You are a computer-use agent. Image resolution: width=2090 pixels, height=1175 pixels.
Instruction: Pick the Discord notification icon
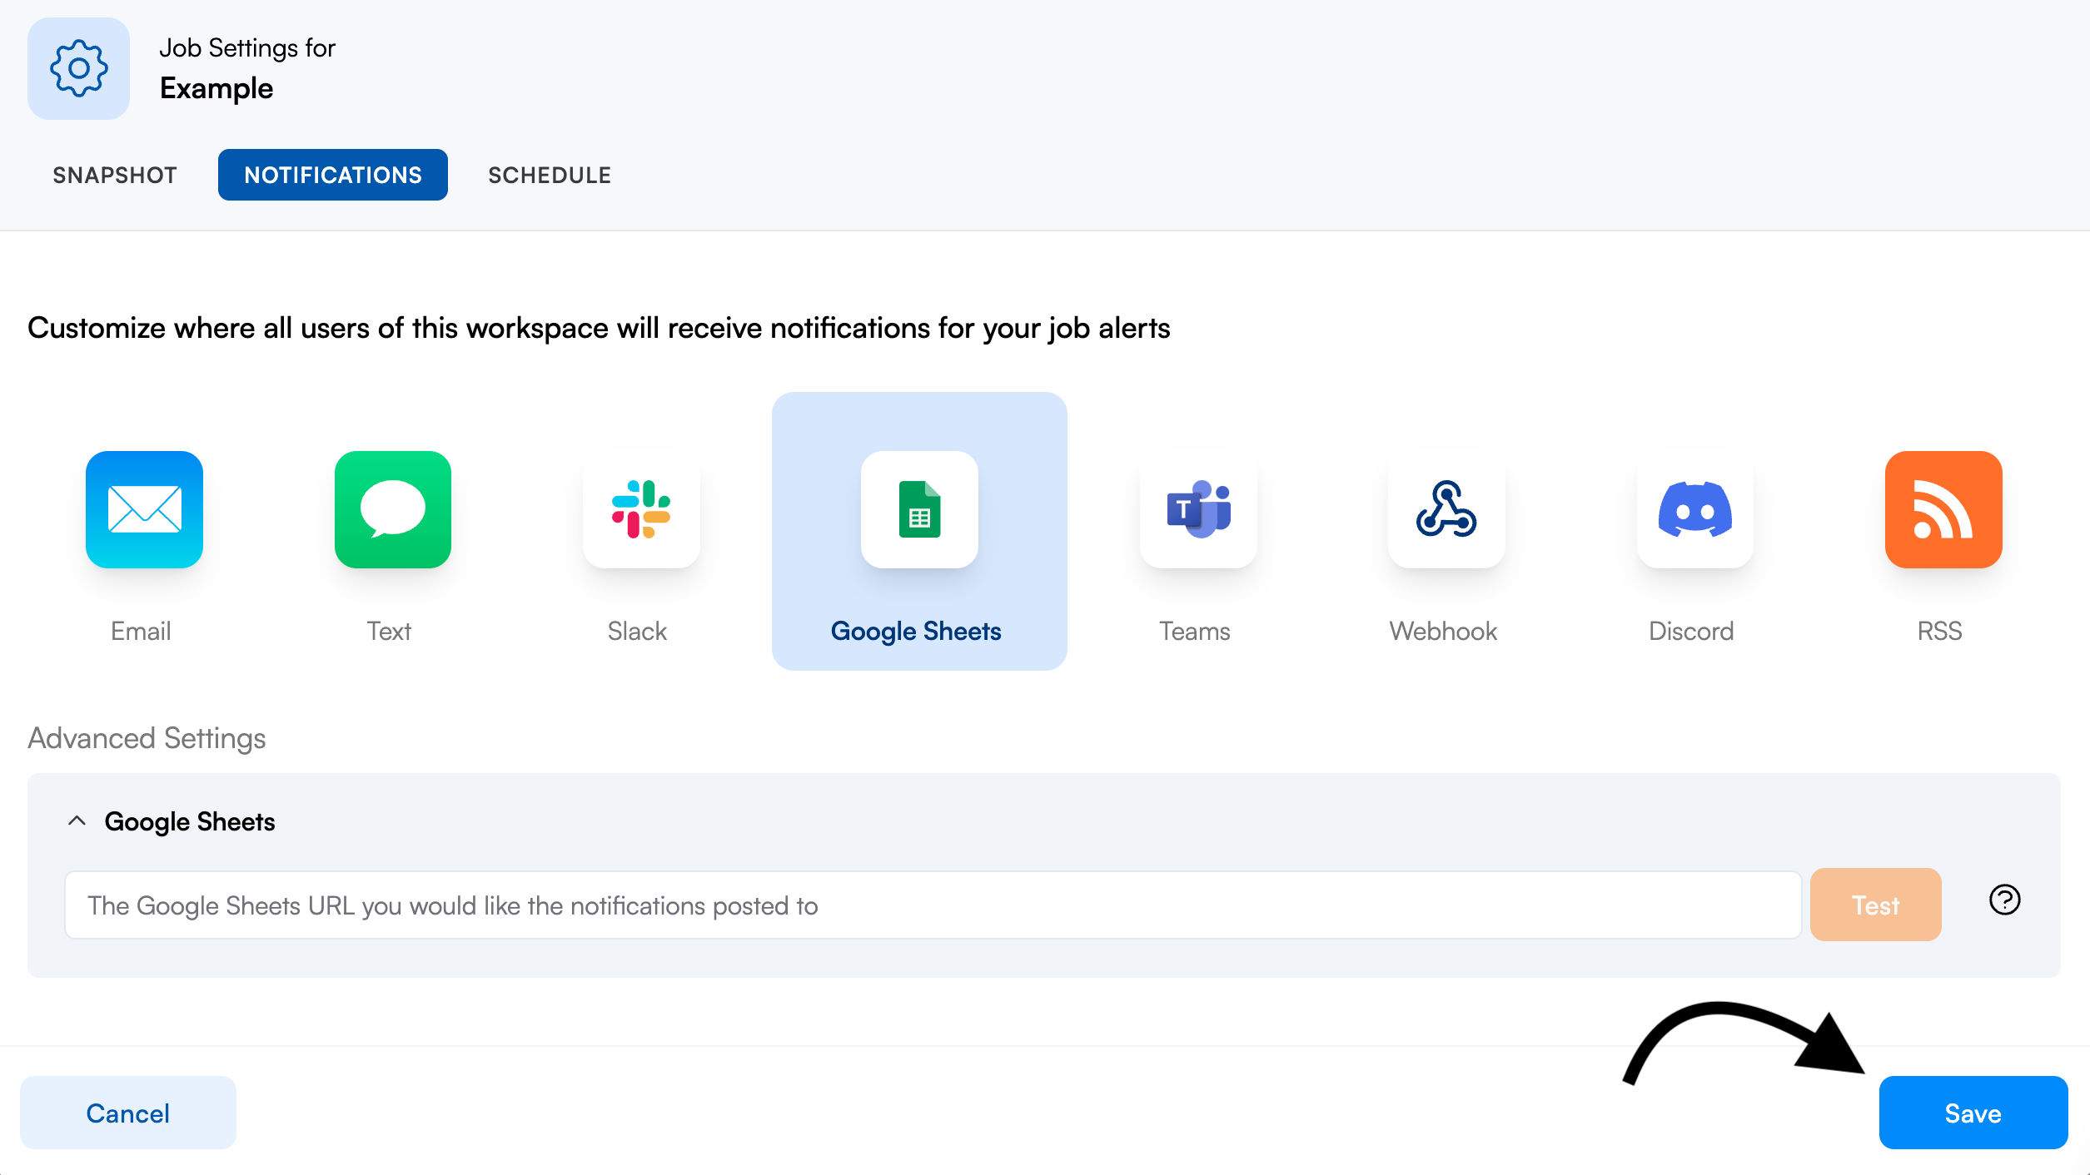click(x=1694, y=509)
